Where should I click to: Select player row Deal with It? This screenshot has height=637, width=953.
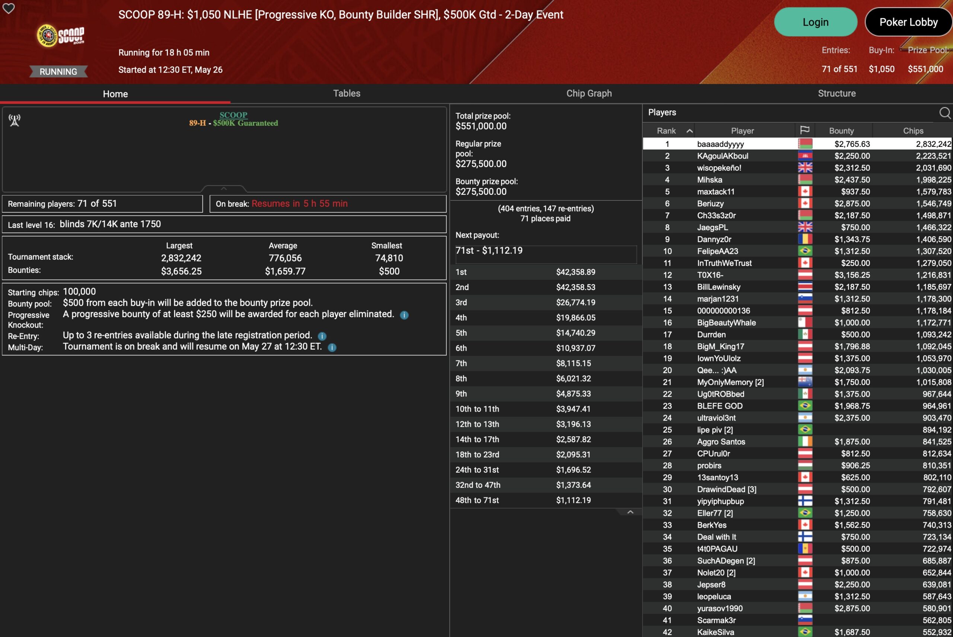tap(798, 537)
